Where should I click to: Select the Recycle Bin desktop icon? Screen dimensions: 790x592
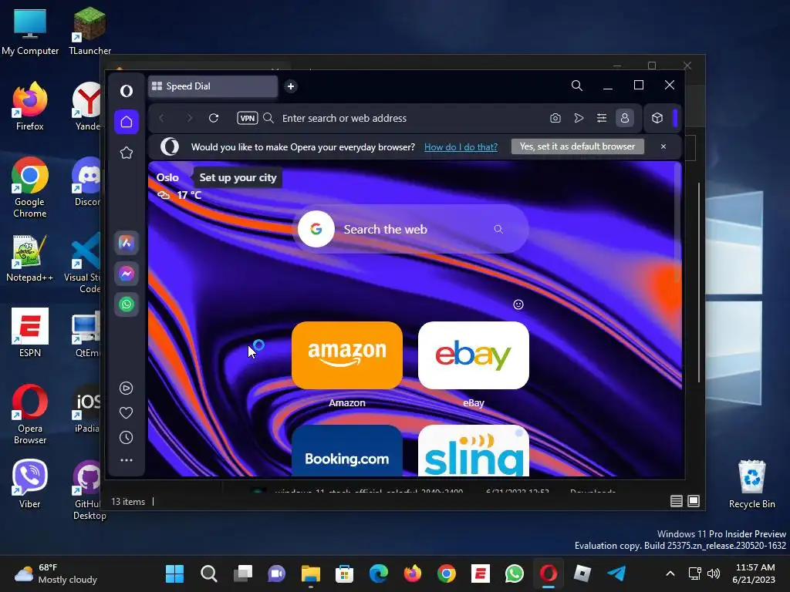pyautogui.click(x=751, y=484)
